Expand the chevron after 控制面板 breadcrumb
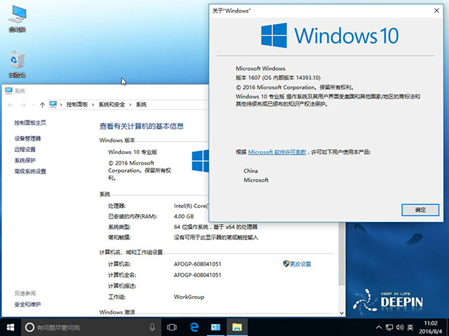 [x=93, y=104]
